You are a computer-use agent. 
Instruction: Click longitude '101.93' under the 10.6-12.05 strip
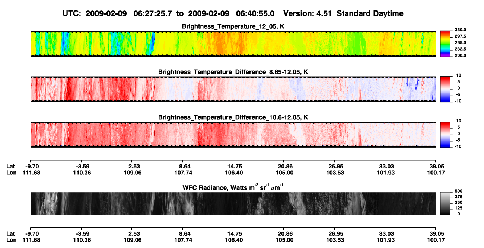point(386,173)
